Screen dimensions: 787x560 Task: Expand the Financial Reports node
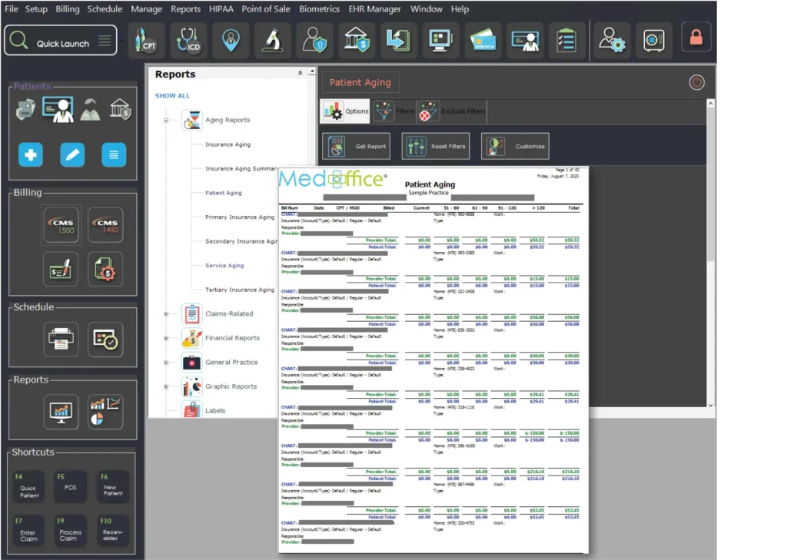pyautogui.click(x=165, y=338)
